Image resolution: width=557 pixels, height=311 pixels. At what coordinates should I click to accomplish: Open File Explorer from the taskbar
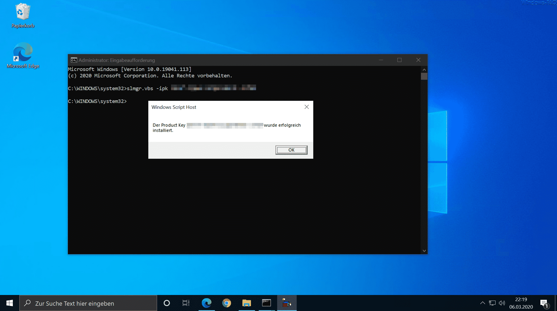(x=246, y=303)
